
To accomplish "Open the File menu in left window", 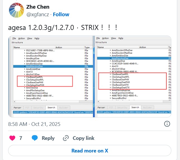I will (14, 38).
